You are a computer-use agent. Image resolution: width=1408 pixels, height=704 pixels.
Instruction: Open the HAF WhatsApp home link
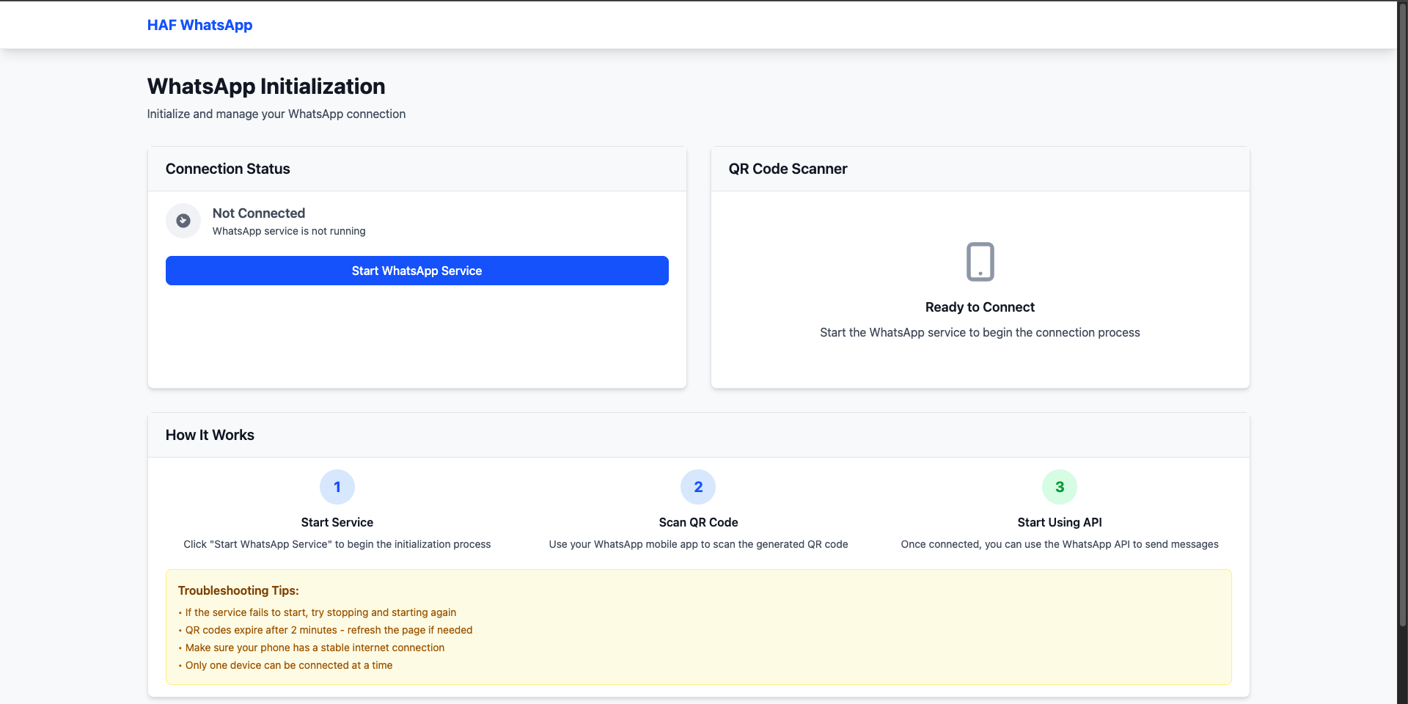199,25
